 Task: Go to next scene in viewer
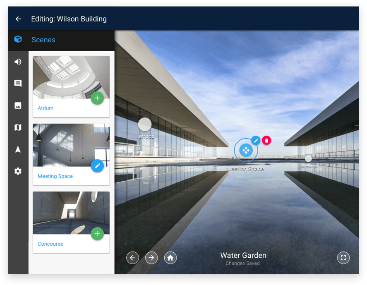(x=151, y=258)
